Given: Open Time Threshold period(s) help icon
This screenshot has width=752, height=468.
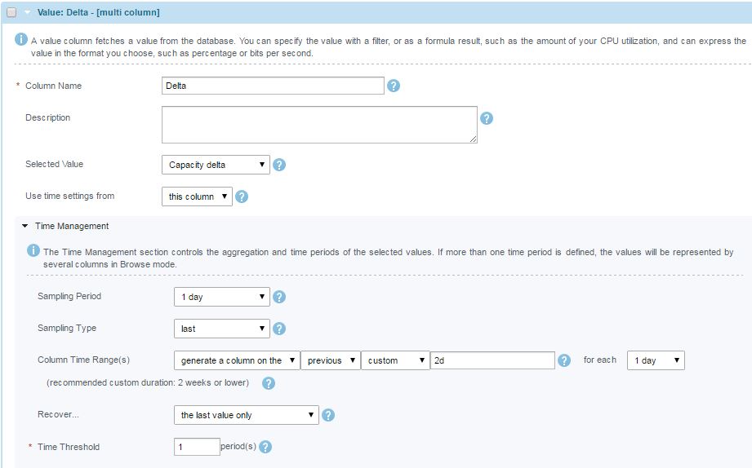Looking at the screenshot, I should coord(265,447).
